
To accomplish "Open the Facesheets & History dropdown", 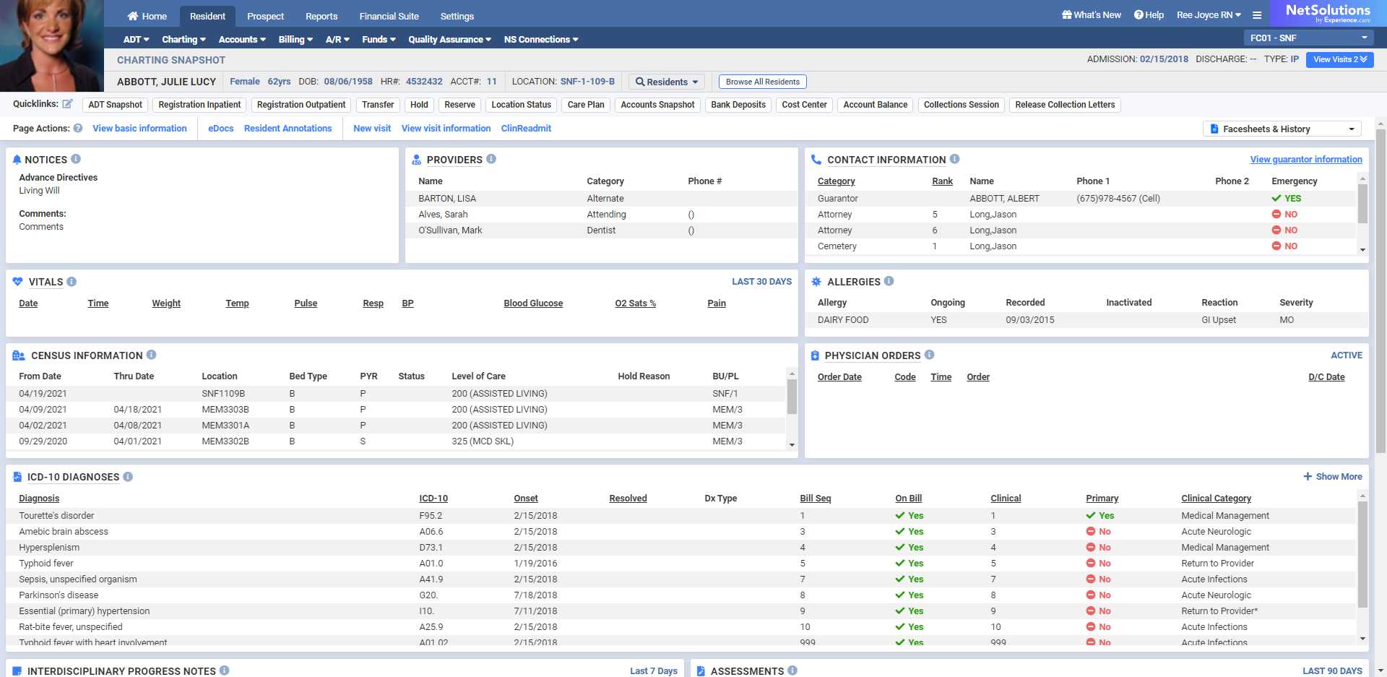I will (x=1282, y=129).
